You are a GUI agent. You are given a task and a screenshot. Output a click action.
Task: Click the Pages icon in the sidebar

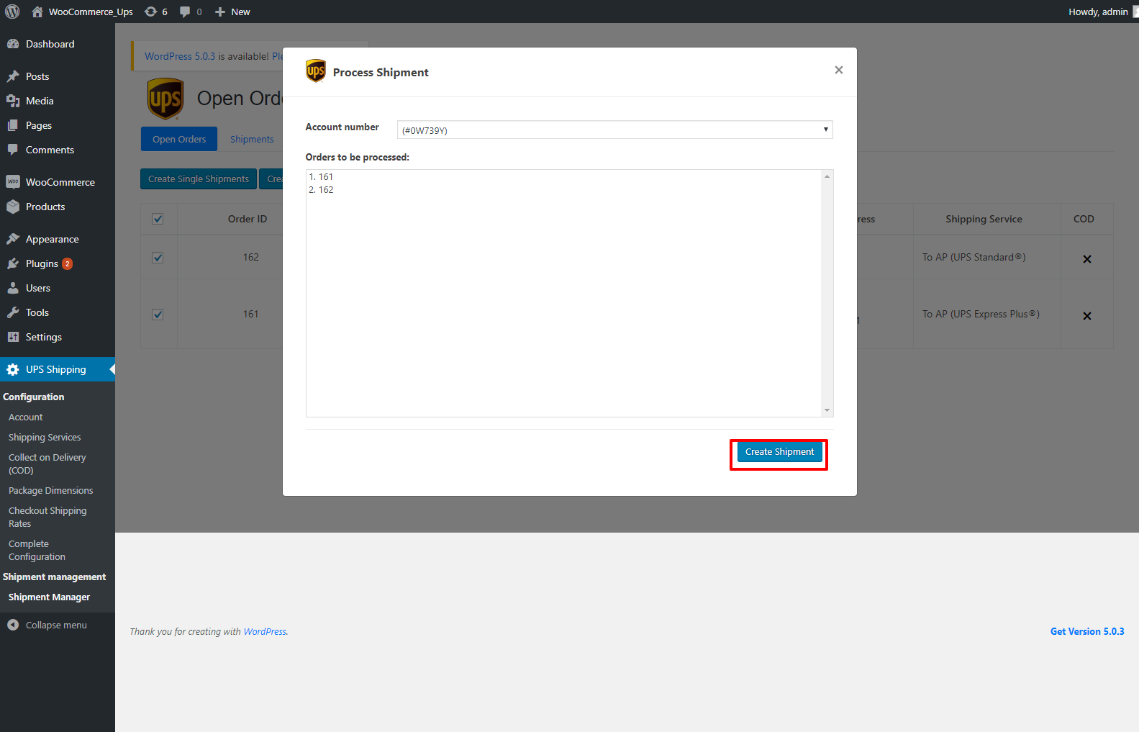click(13, 125)
